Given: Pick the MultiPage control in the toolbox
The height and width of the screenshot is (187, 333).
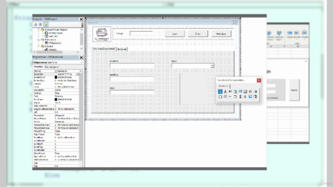Looking at the screenshot, I should tap(235, 97).
